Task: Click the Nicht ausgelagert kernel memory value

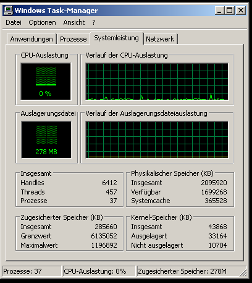Action: (218, 245)
